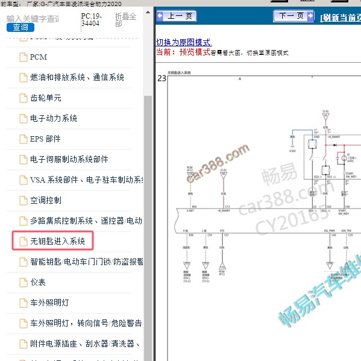Open the 齿轮单元 item
Image resolution: width=361 pixels, height=361 pixels.
pyautogui.click(x=46, y=98)
